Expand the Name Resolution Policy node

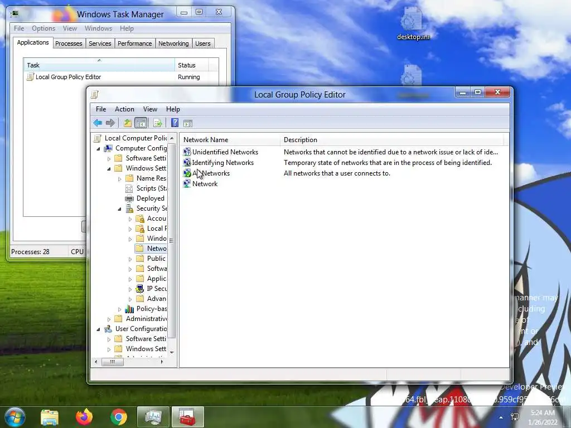click(119, 179)
